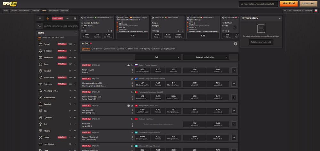Screen dimensions: 320x151
Task: Click the receipt icon in the betslip panel
Action: pyautogui.click(x=261, y=29)
